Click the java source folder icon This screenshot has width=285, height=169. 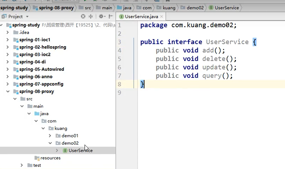(37, 114)
